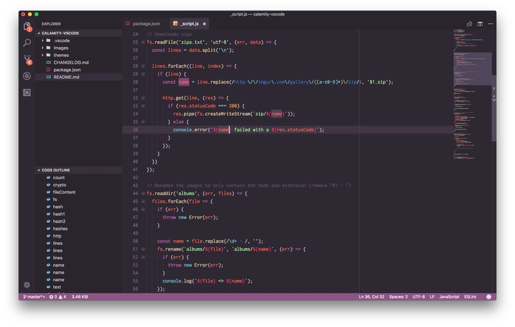Click the EXPLORER panel title
Viewport: 515px width, 327px height.
(51, 24)
